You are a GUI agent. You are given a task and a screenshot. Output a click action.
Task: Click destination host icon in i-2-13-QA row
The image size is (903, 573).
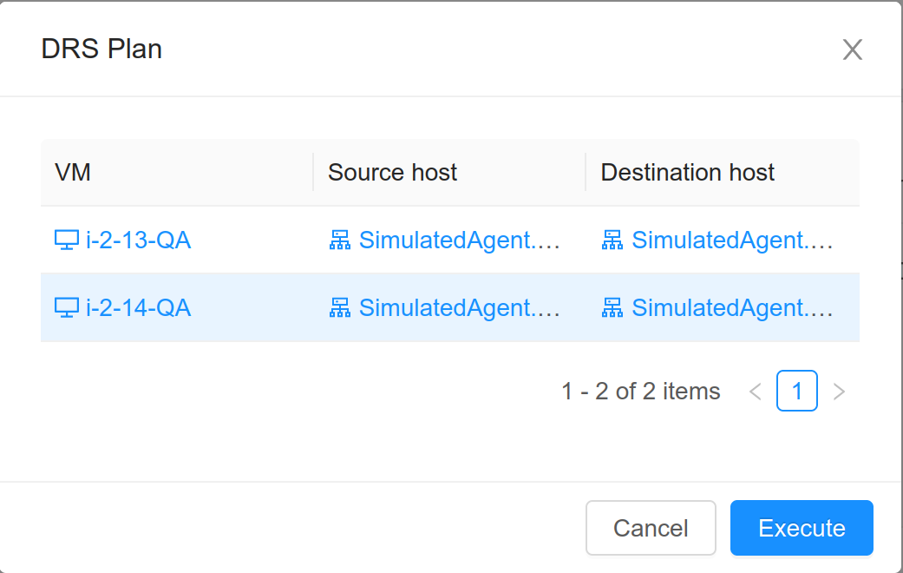(612, 240)
